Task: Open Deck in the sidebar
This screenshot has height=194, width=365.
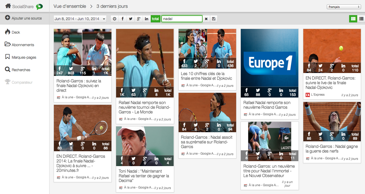Action: click(x=16, y=32)
